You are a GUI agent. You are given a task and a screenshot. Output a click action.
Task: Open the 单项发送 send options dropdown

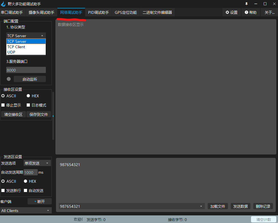point(37,163)
